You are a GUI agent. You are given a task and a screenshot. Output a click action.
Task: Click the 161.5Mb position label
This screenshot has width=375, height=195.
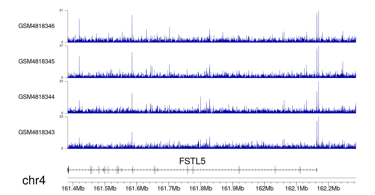tap(104, 188)
